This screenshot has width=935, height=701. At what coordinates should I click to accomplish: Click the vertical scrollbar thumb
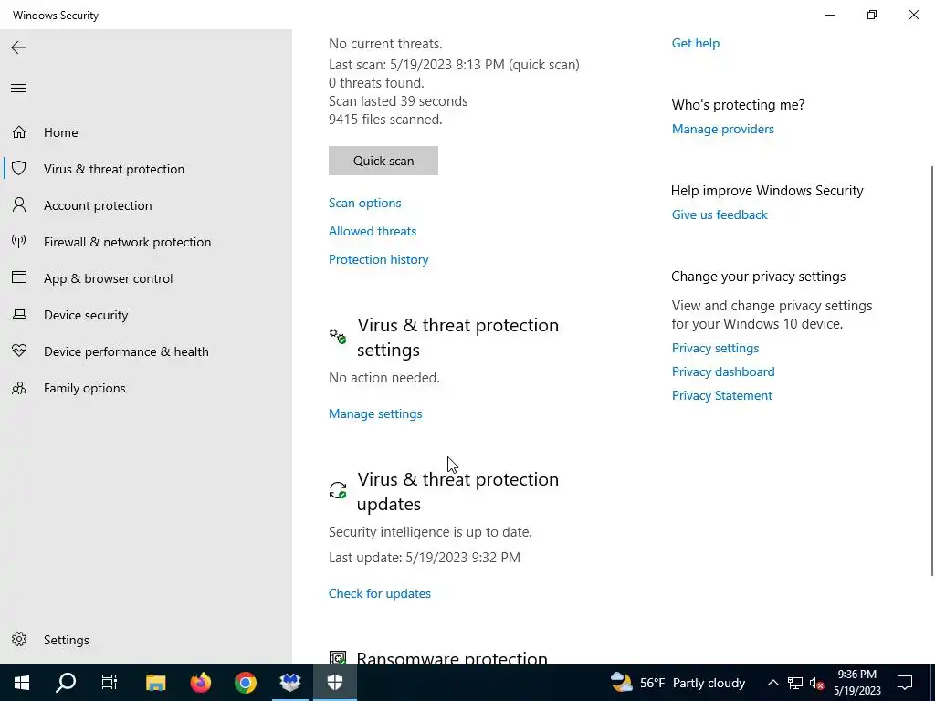[x=932, y=371]
